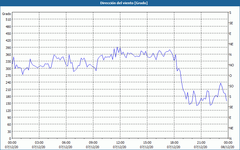
Task: Click the 'NO' compass direction label
Action: pos(231,65)
